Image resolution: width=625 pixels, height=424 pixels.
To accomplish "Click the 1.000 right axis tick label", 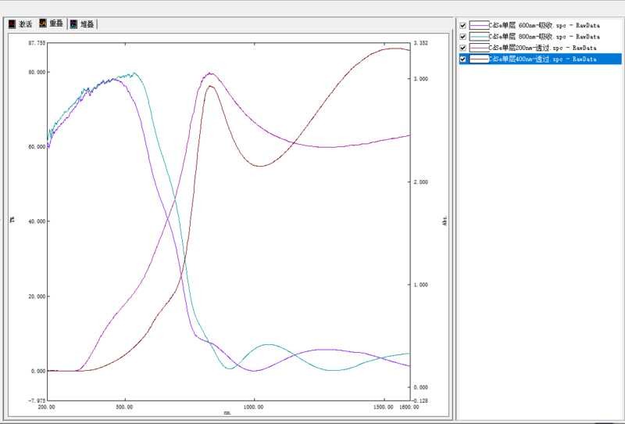I will (x=421, y=285).
